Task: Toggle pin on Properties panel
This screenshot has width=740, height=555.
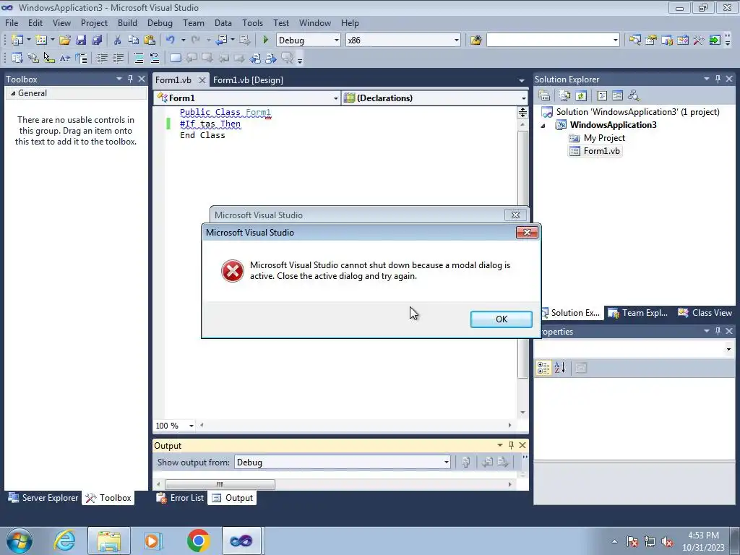Action: tap(718, 331)
